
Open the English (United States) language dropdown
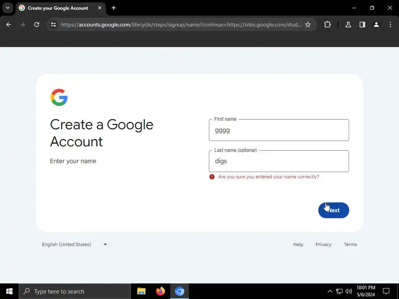pyautogui.click(x=74, y=244)
